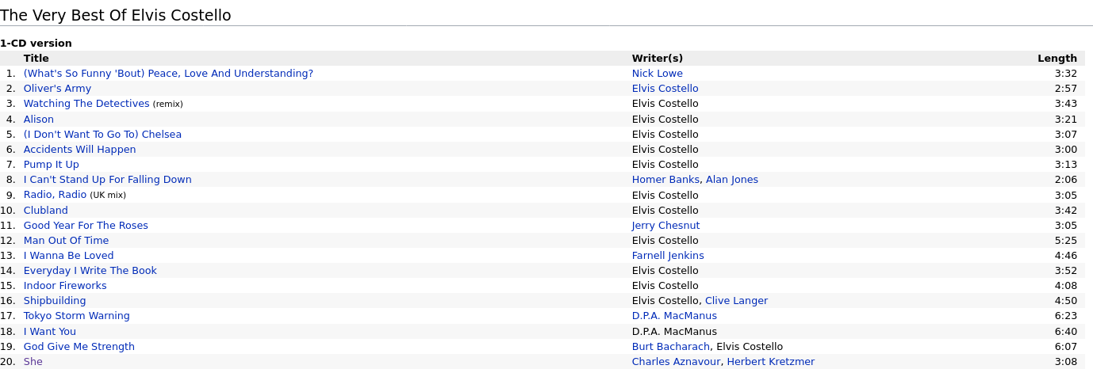Viewport: 1093px width, 369px height.
Task: Select the Title column header
Action: 36,59
